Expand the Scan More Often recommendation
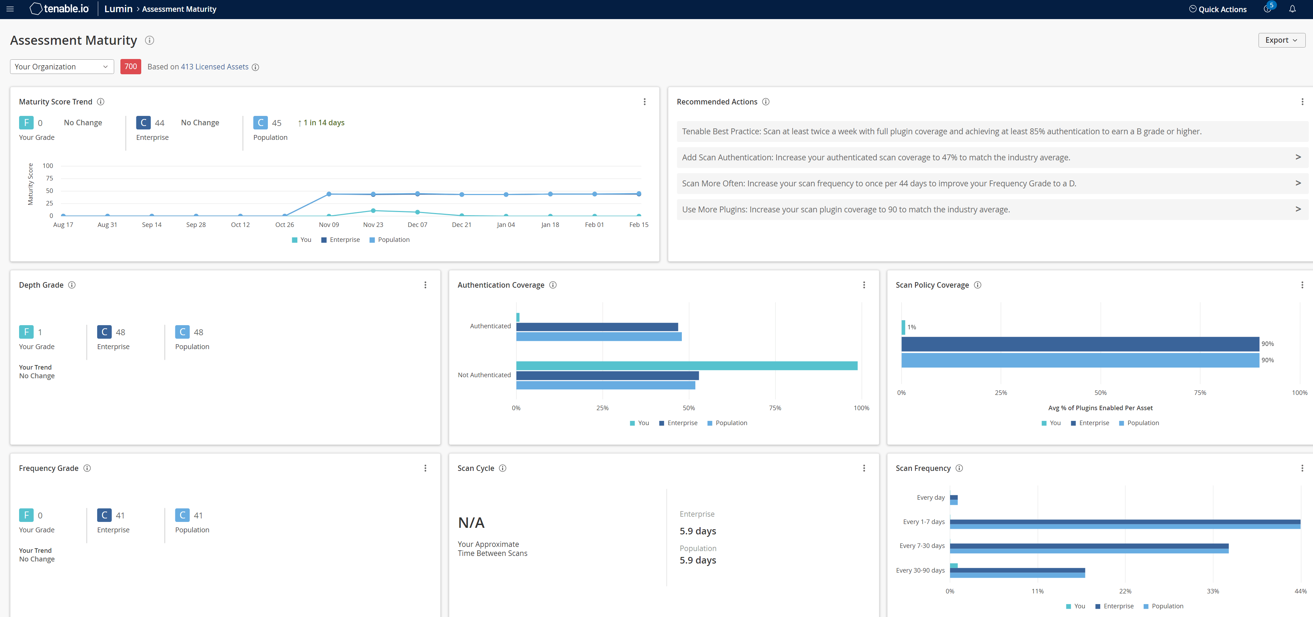The width and height of the screenshot is (1313, 617). [x=1298, y=183]
